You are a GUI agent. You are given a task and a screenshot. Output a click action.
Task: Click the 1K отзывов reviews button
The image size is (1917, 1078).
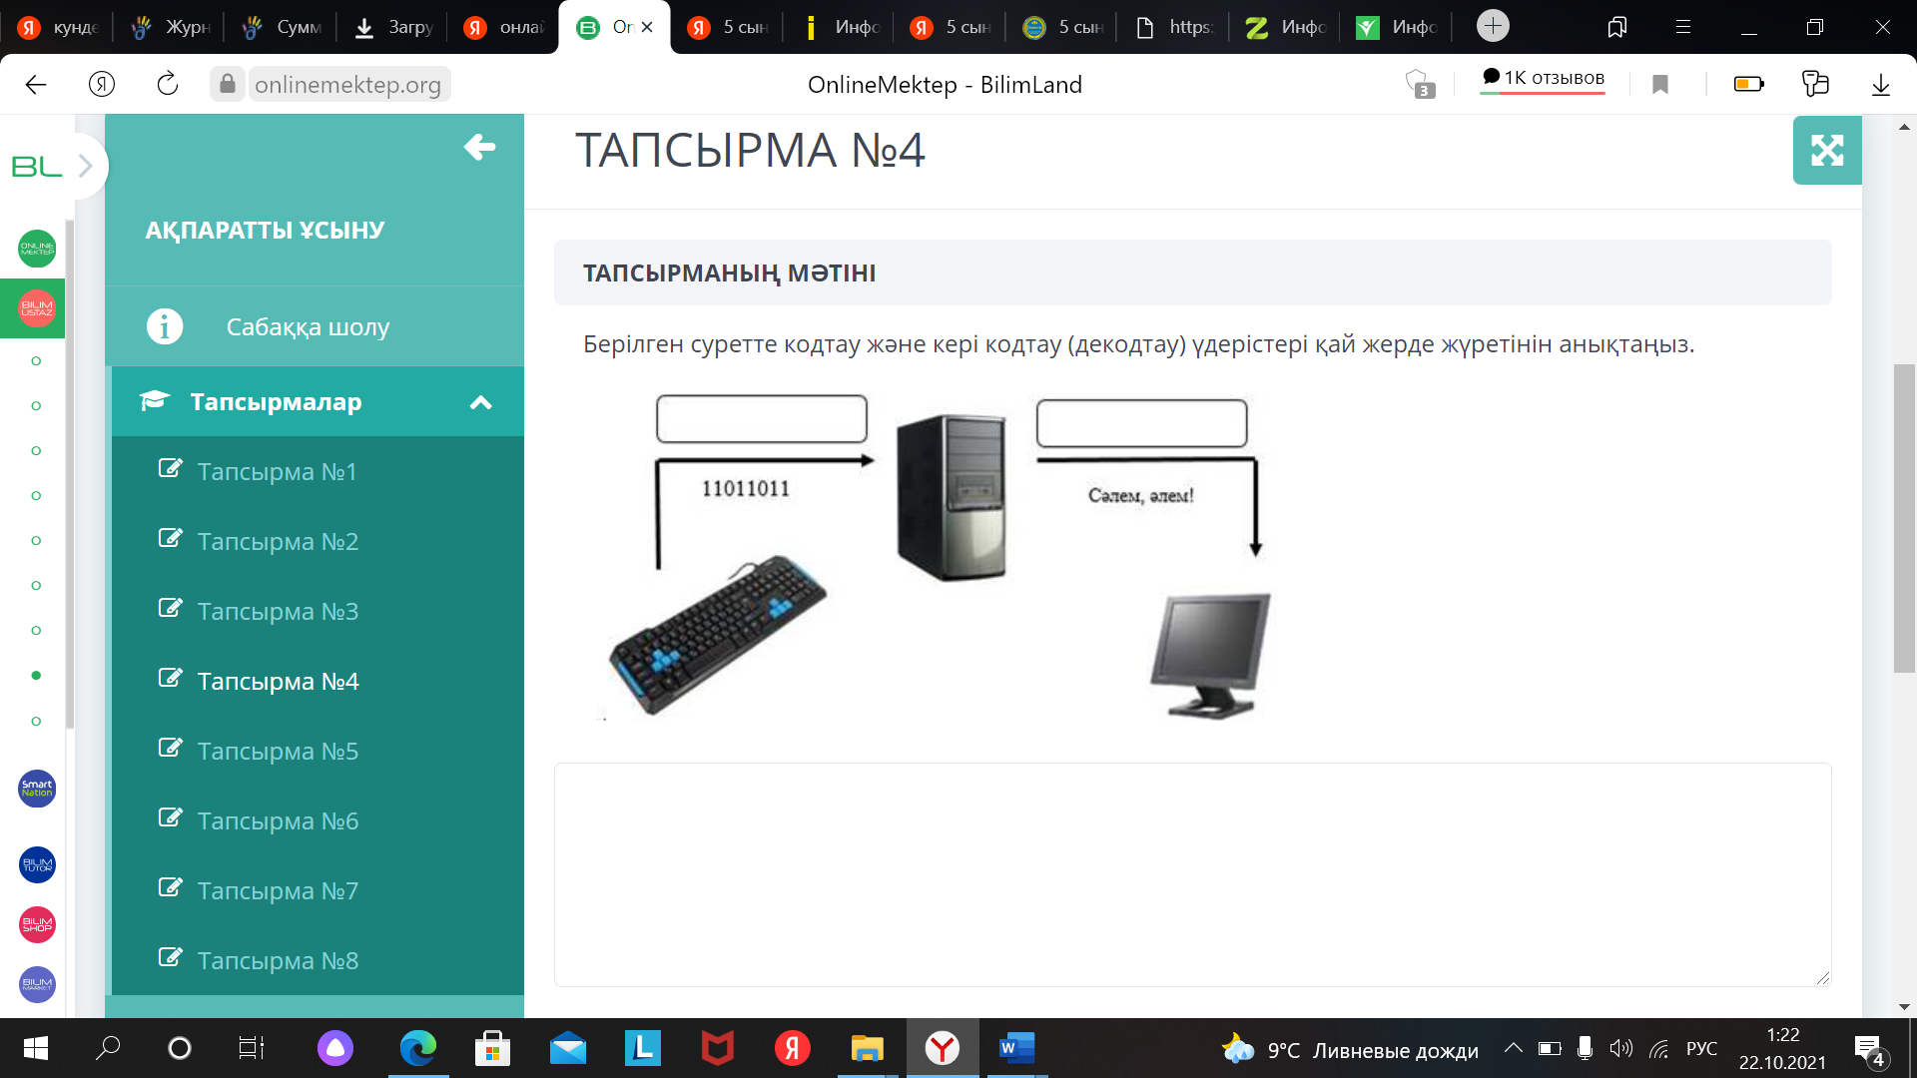click(1543, 78)
